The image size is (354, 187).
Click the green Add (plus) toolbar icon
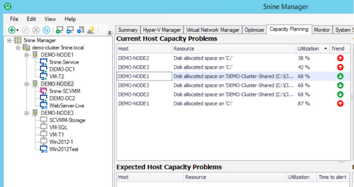click(11, 30)
